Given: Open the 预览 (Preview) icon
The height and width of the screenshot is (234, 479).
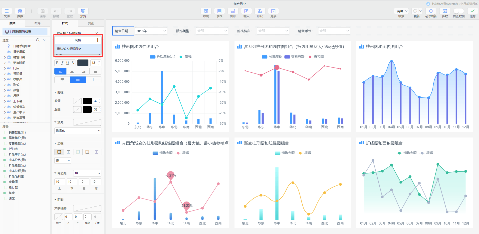Looking at the screenshot, I should tap(83, 11).
